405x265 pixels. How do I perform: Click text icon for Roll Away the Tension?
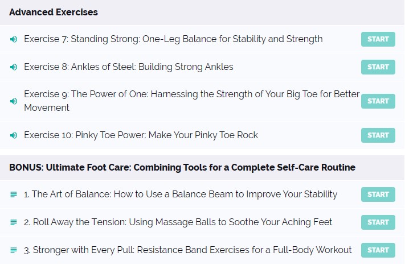pyautogui.click(x=14, y=222)
